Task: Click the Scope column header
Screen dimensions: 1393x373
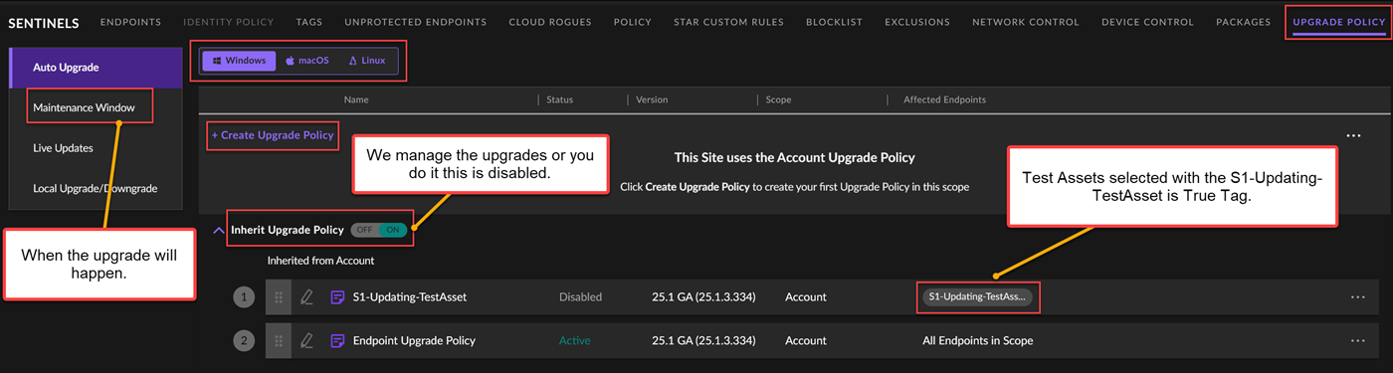Action: click(x=778, y=99)
